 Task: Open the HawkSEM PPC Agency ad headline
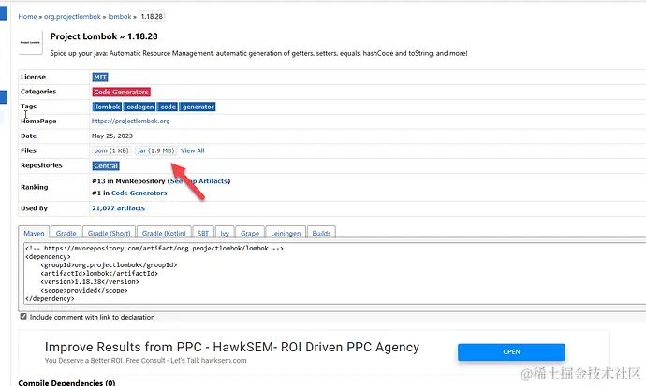pos(232,347)
